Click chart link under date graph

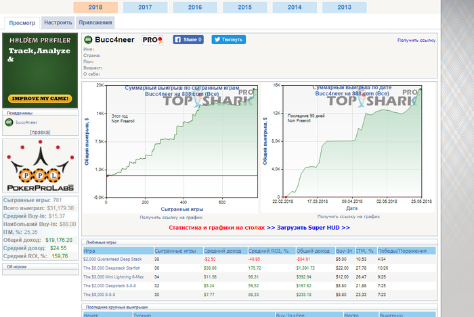tap(349, 216)
